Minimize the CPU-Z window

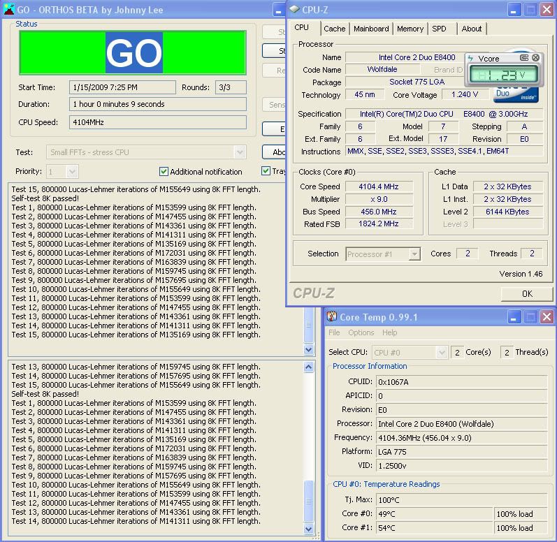pos(513,10)
